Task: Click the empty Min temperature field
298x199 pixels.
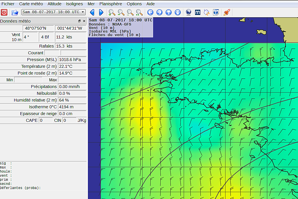Action: (x=28, y=80)
